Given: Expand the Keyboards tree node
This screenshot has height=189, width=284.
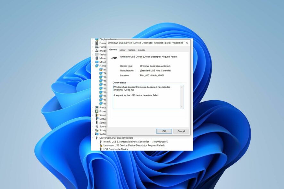Looking at the screenshot, I should 93,54.
